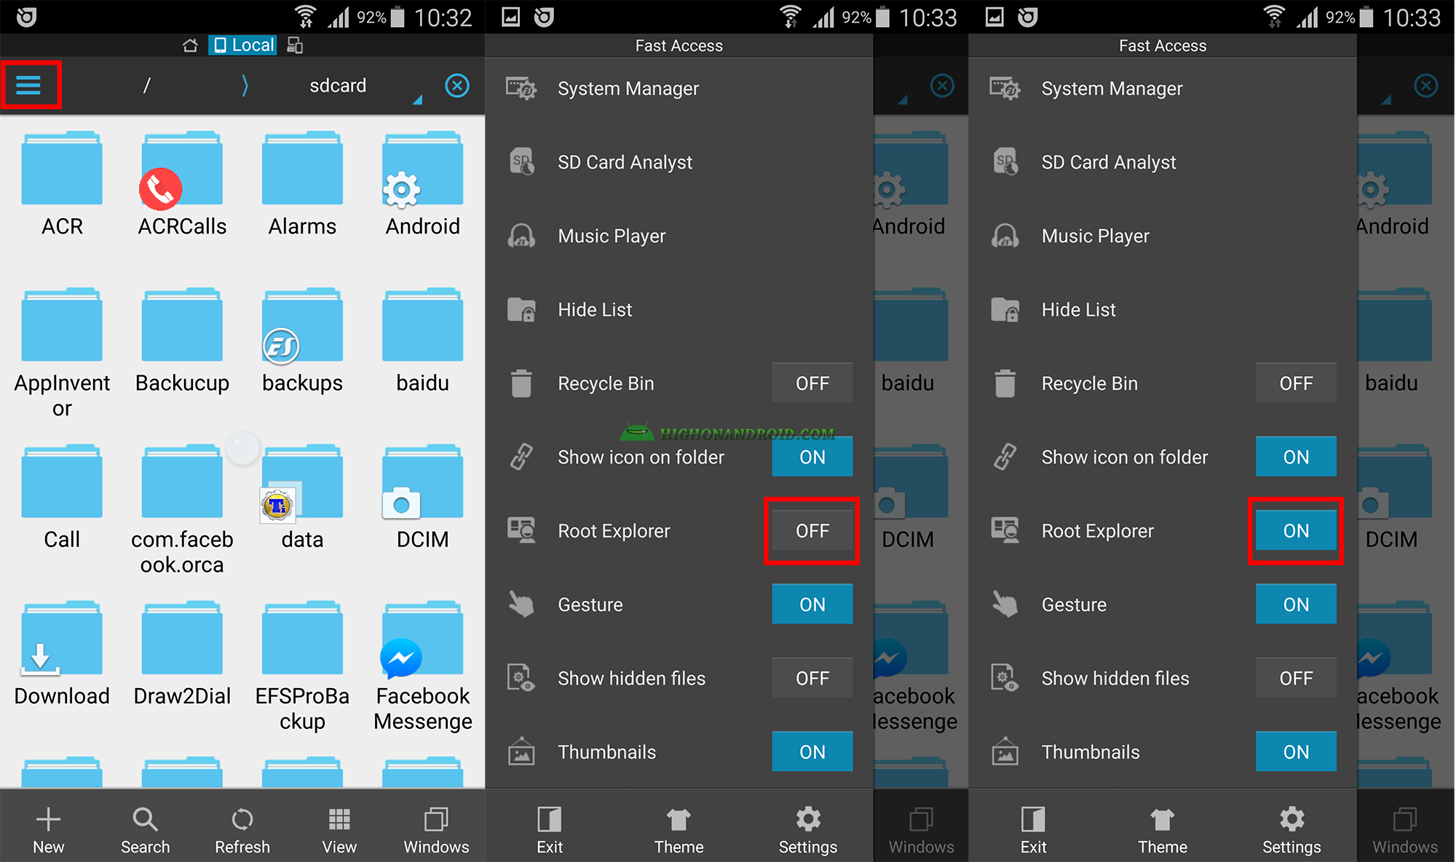Tap Settings gear in the rightmost screenshot

(x=1291, y=830)
